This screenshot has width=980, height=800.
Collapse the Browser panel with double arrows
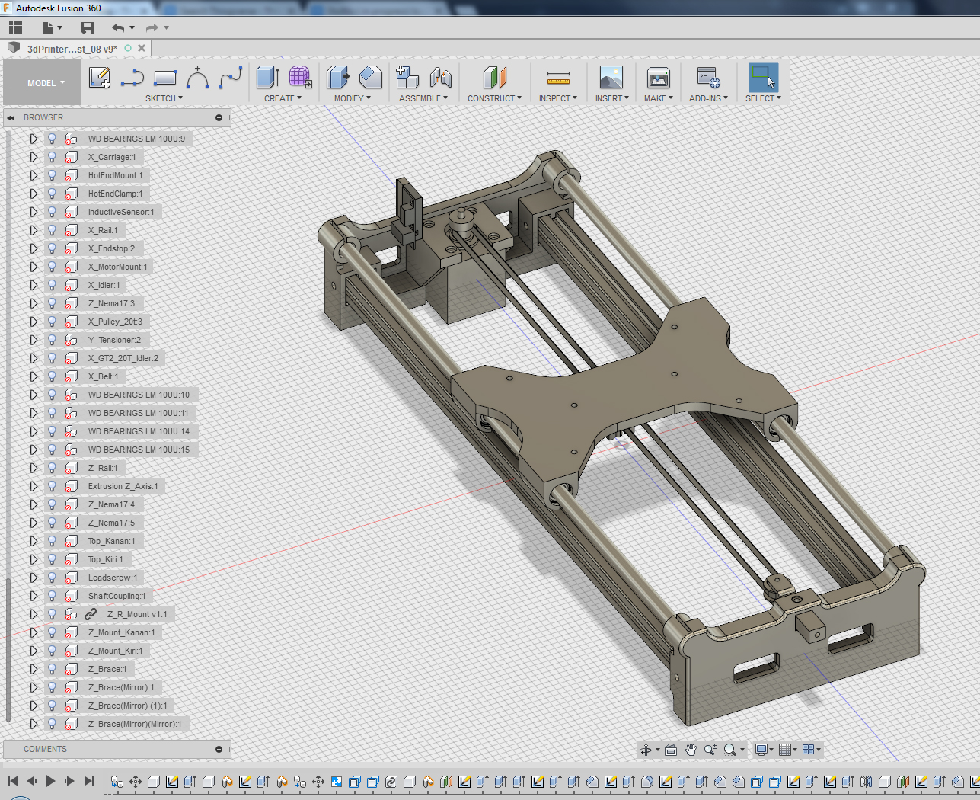pyautogui.click(x=11, y=117)
